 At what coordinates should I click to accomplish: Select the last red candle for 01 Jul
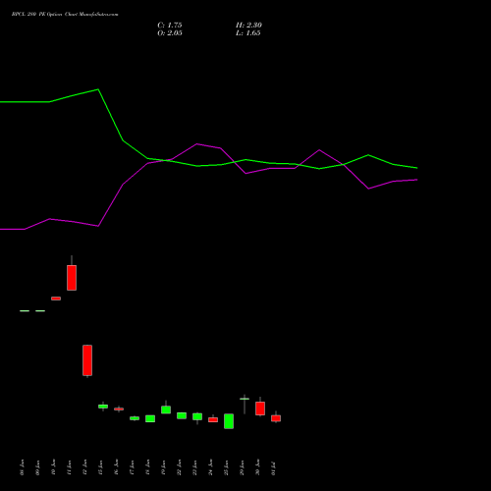[x=276, y=418]
